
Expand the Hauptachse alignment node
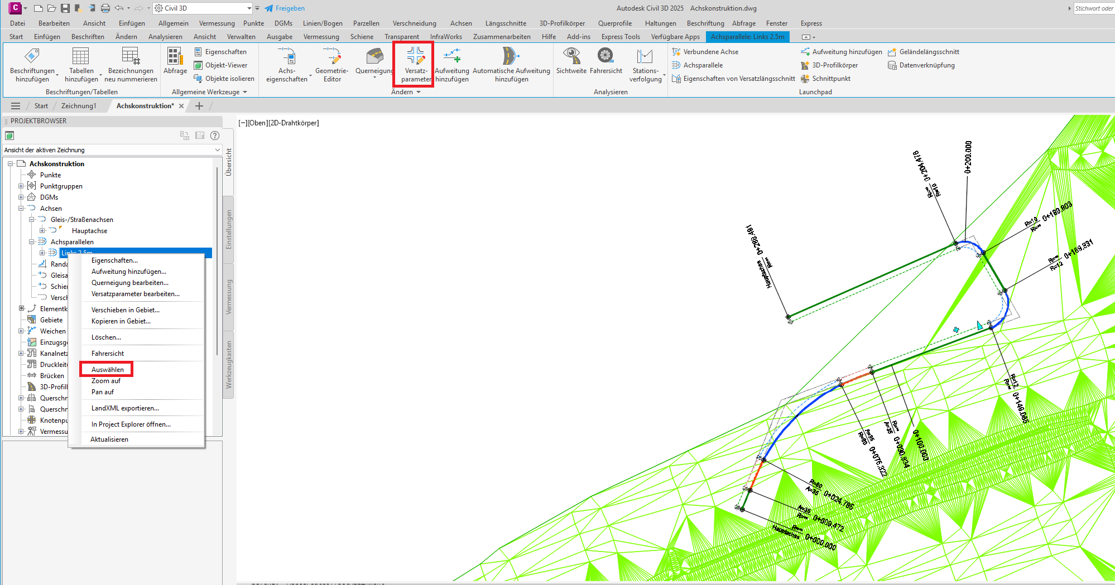pyautogui.click(x=42, y=231)
